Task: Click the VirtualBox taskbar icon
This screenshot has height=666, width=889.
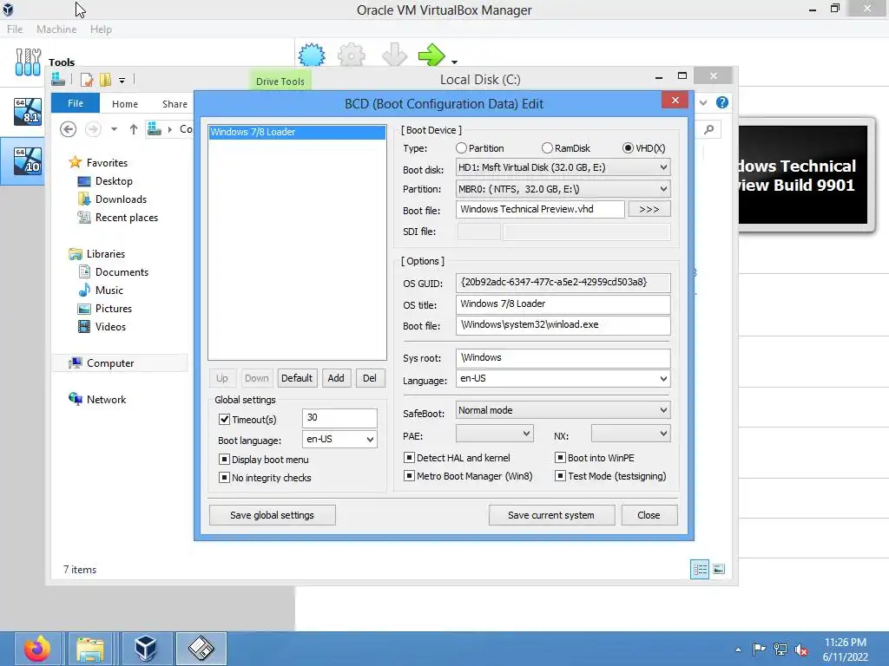Action: pyautogui.click(x=145, y=649)
